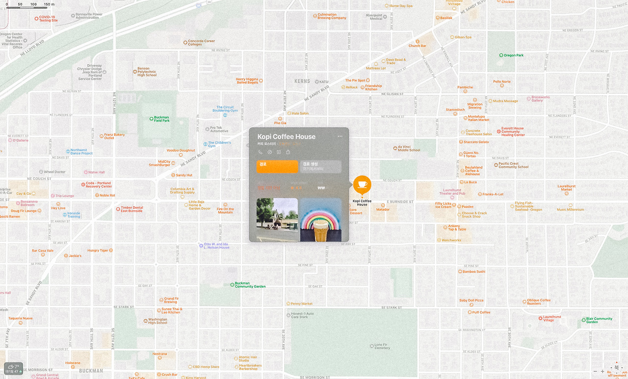The image size is (628, 379).
Task: Click the Oblique Coffee Roasters label
Action: point(539,302)
